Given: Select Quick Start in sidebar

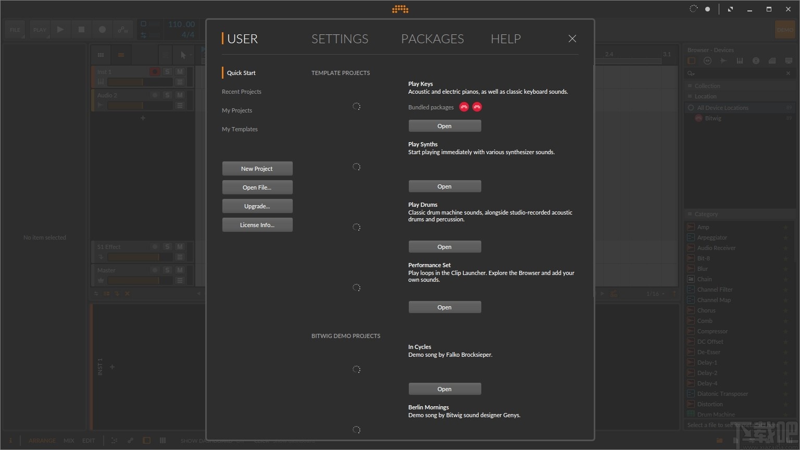Looking at the screenshot, I should click(x=241, y=73).
